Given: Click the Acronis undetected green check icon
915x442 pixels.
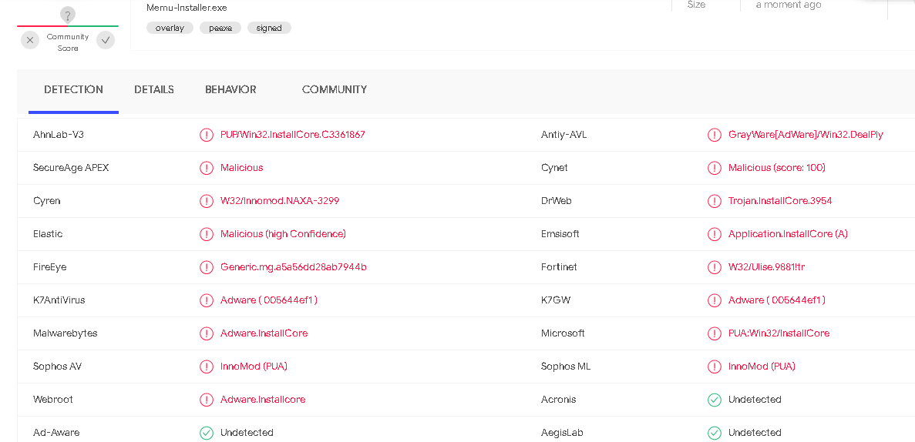Looking at the screenshot, I should click(715, 400).
